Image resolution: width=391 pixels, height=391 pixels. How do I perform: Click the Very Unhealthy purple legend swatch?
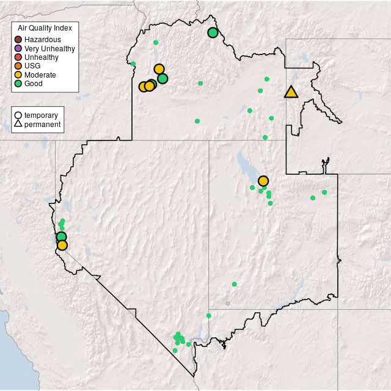18,48
